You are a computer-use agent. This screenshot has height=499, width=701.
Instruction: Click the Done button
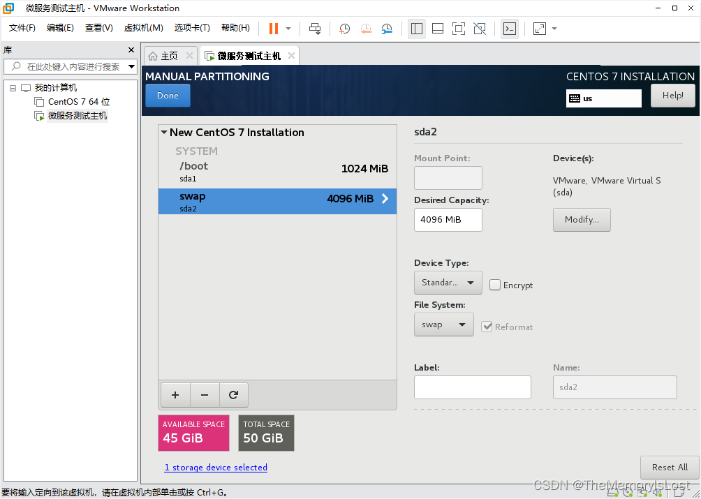point(168,96)
